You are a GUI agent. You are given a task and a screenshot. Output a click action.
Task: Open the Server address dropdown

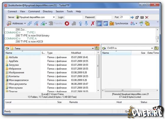[54, 17]
